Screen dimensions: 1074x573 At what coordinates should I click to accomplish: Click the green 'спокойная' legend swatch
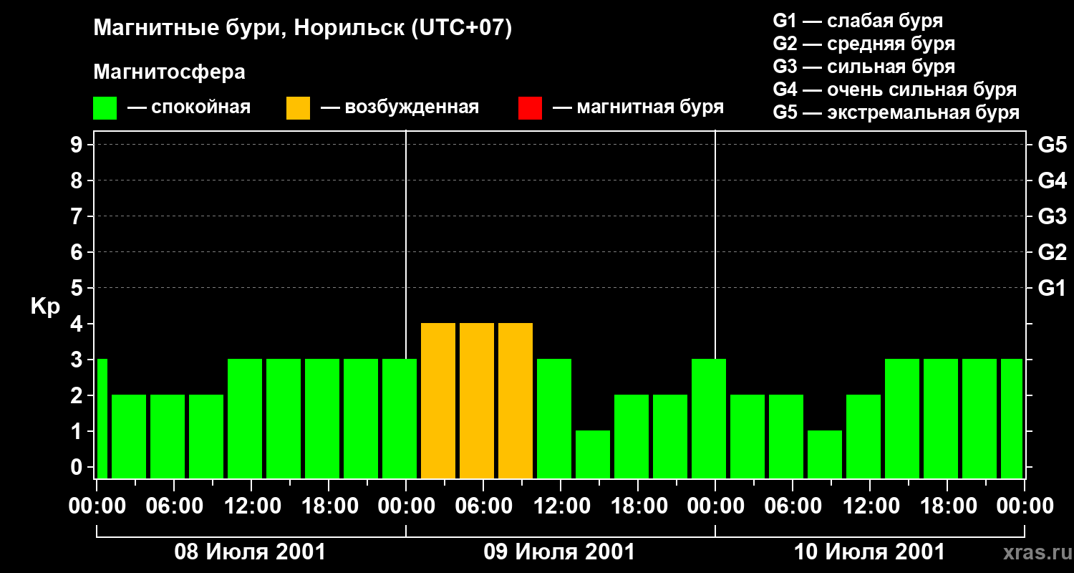pyautogui.click(x=105, y=108)
